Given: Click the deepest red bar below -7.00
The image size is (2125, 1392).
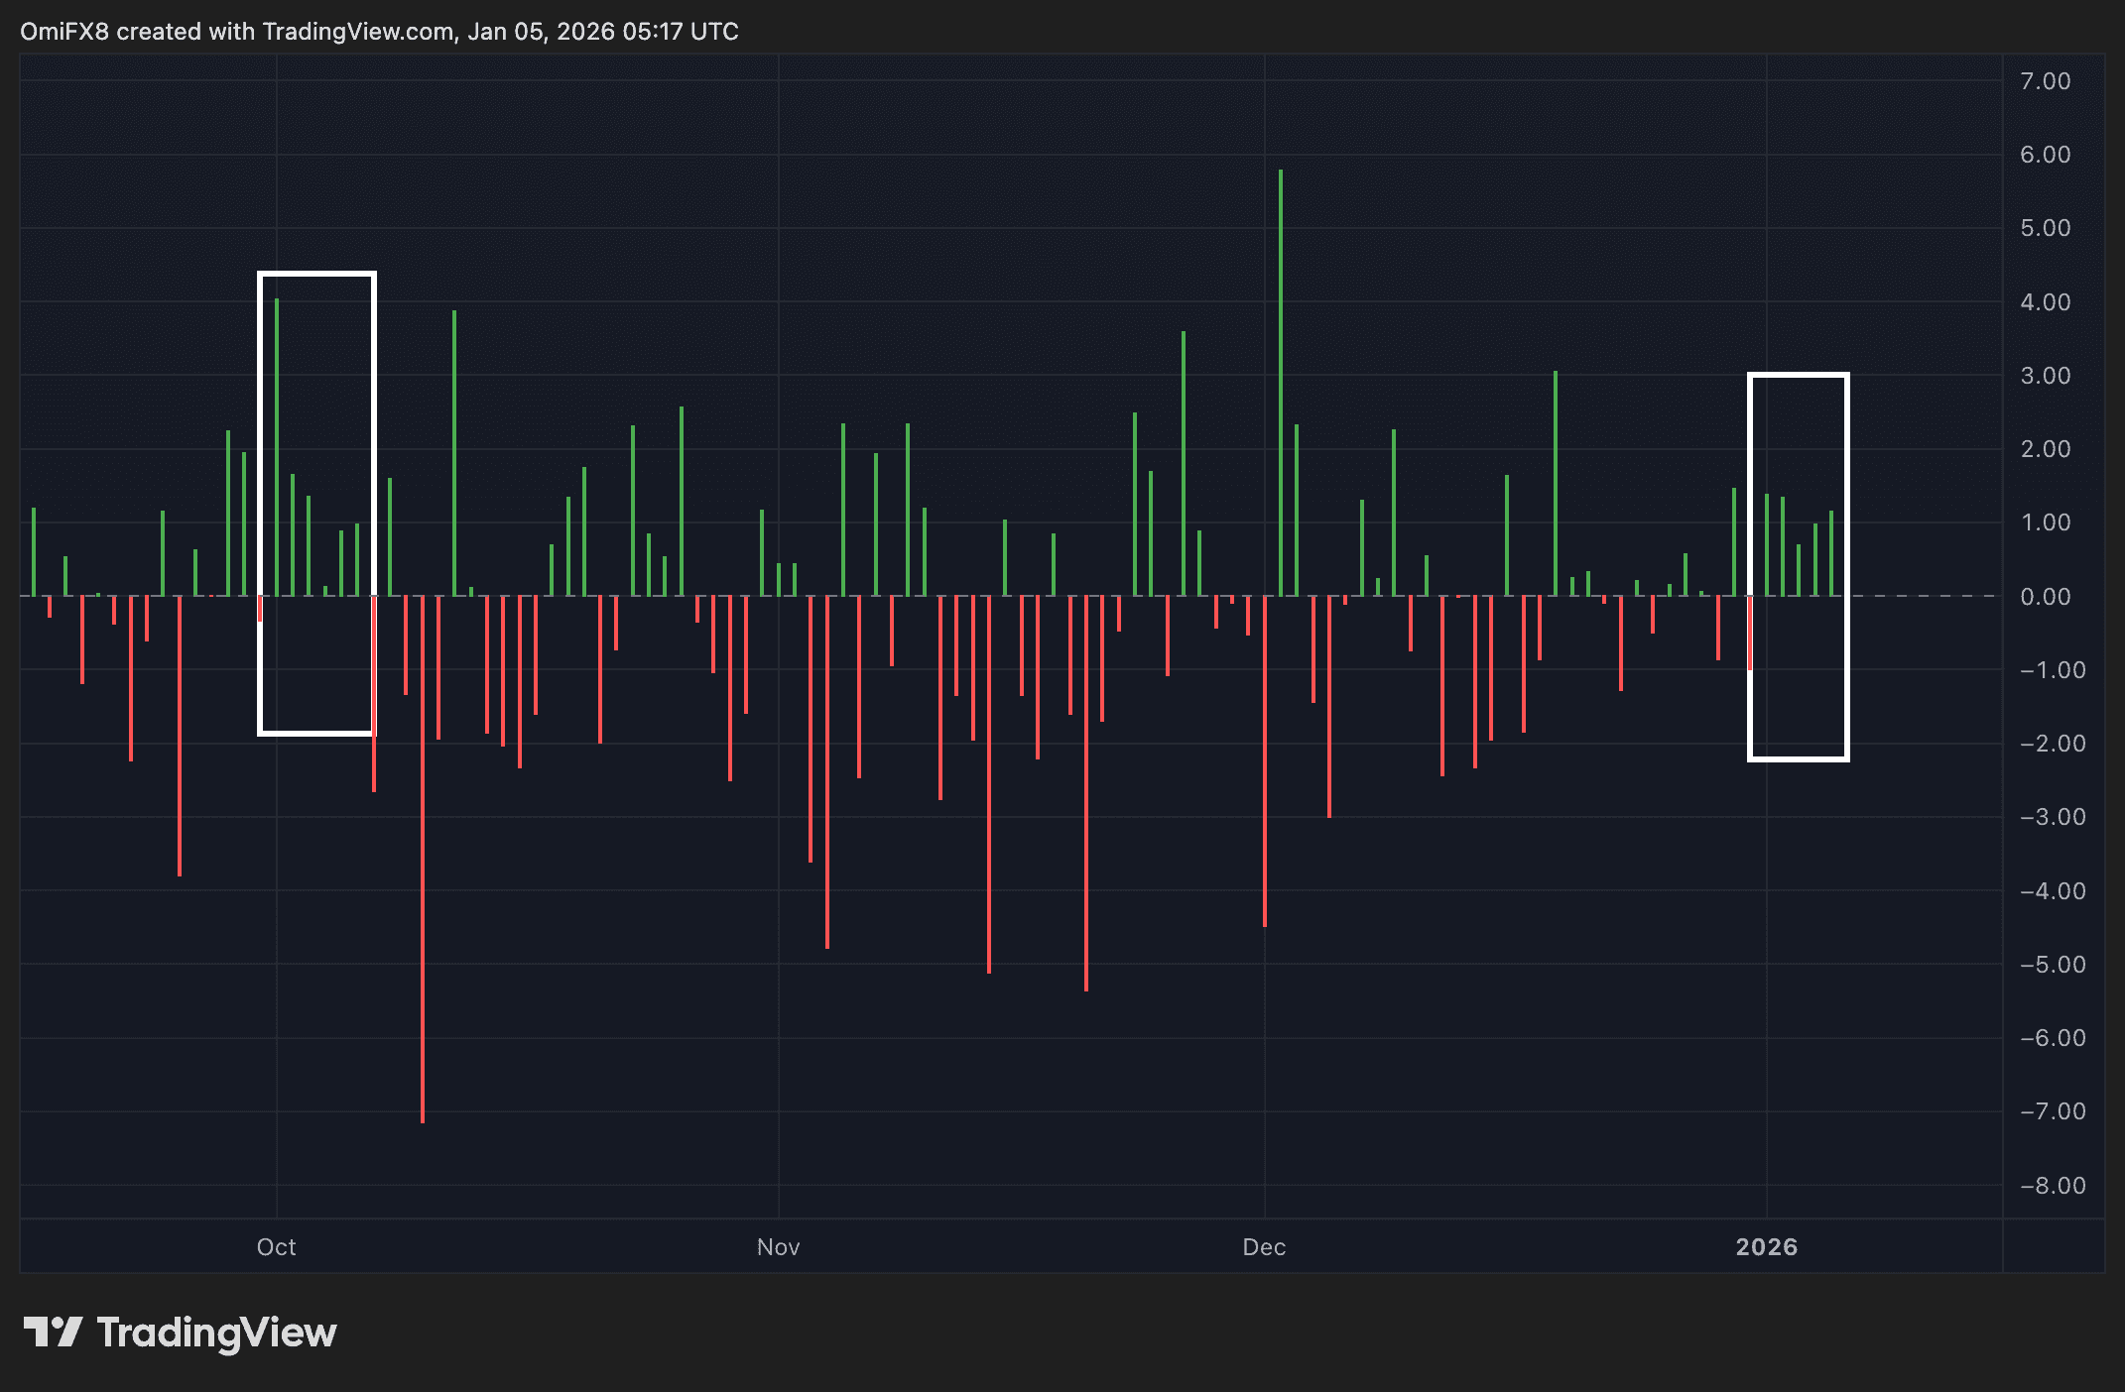Looking at the screenshot, I should 422,892.
